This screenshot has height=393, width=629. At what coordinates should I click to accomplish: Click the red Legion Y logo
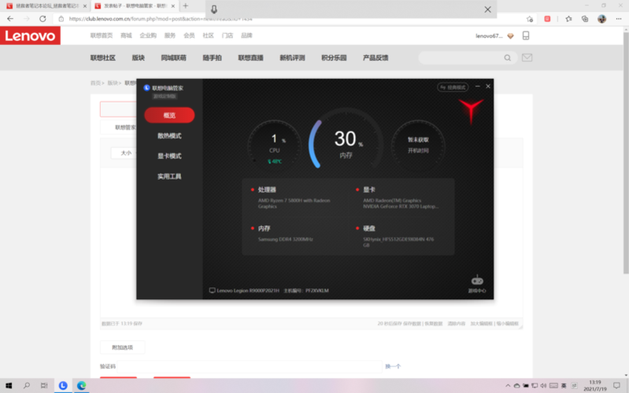point(471,111)
